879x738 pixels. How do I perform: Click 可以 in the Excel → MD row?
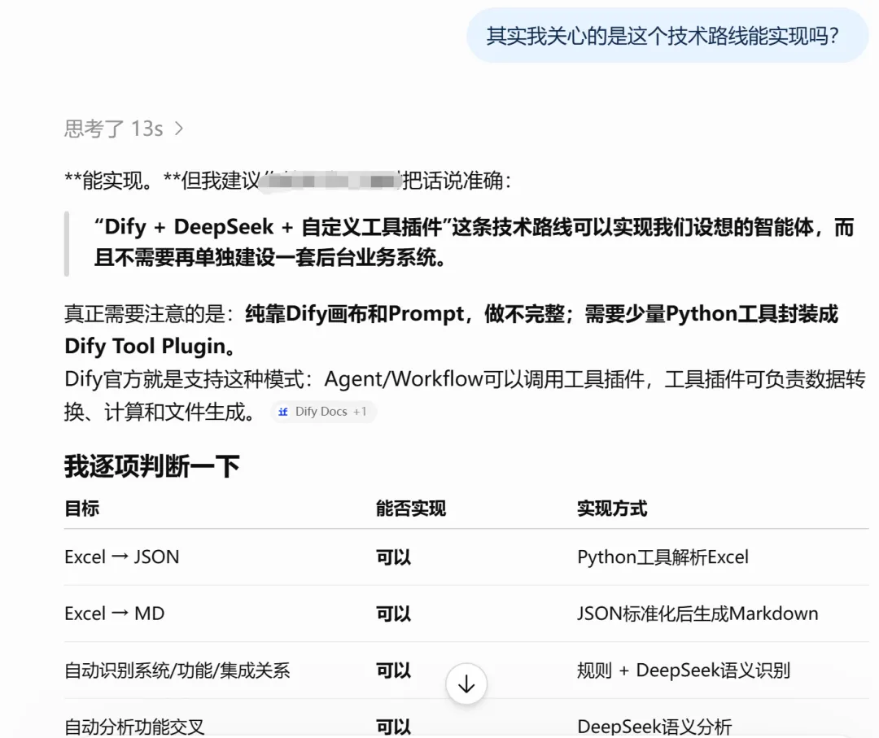pyautogui.click(x=393, y=614)
